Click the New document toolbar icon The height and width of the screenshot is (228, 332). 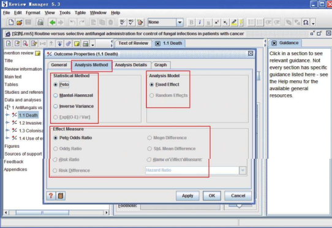pos(10,22)
